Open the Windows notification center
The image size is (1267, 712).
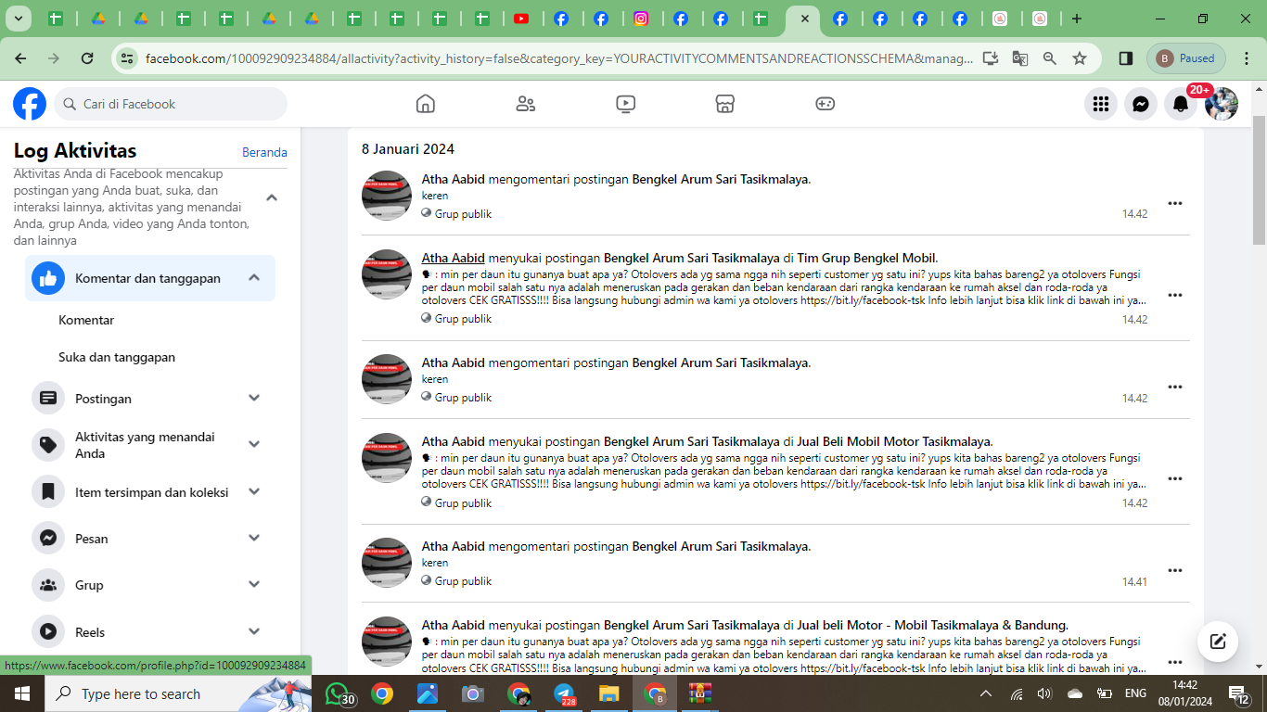click(1238, 693)
